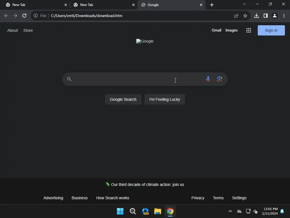
Task: Click the I'm Feeling Lucky button
Action: click(165, 99)
